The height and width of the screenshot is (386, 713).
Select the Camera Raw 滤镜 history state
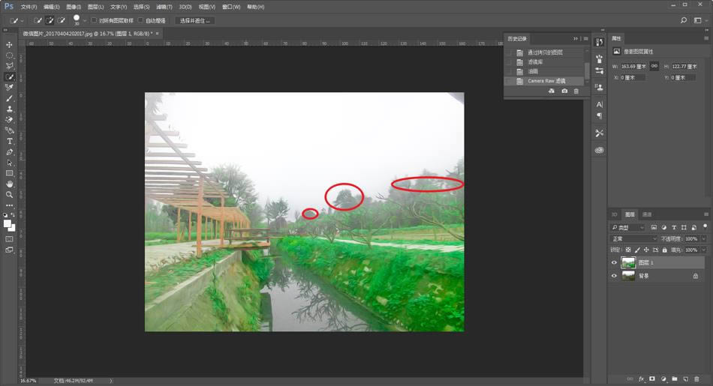click(x=546, y=80)
